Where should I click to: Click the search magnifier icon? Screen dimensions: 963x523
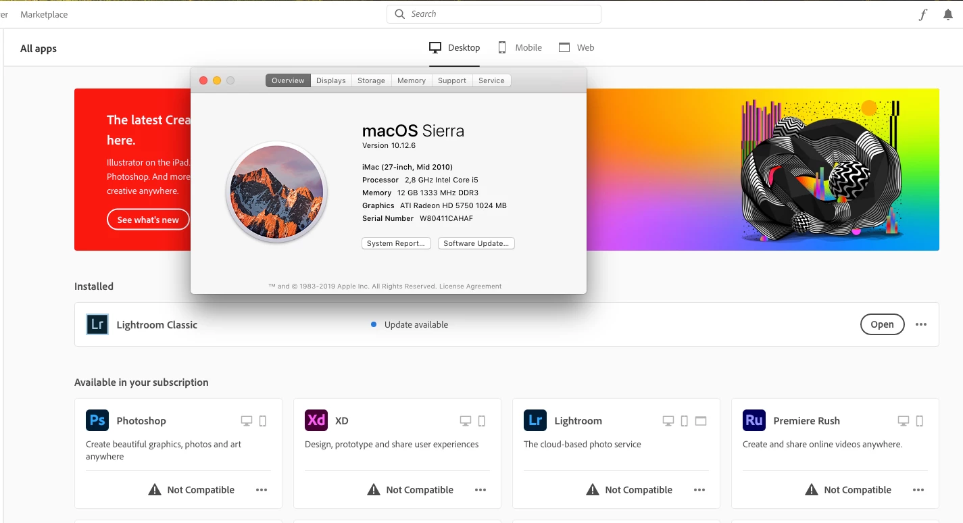[x=399, y=14]
